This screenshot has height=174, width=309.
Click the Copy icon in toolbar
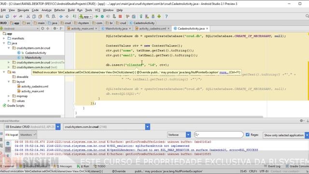(34, 16)
